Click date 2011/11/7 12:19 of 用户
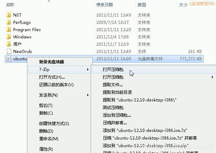 [x=112, y=44]
